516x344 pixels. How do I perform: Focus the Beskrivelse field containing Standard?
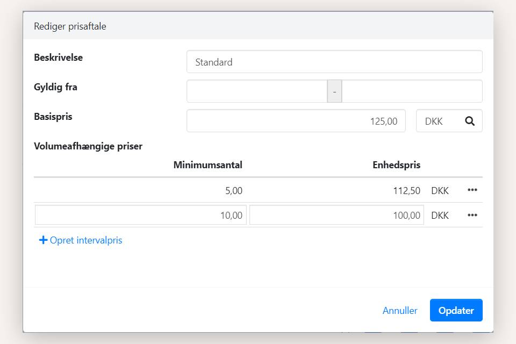pos(334,62)
